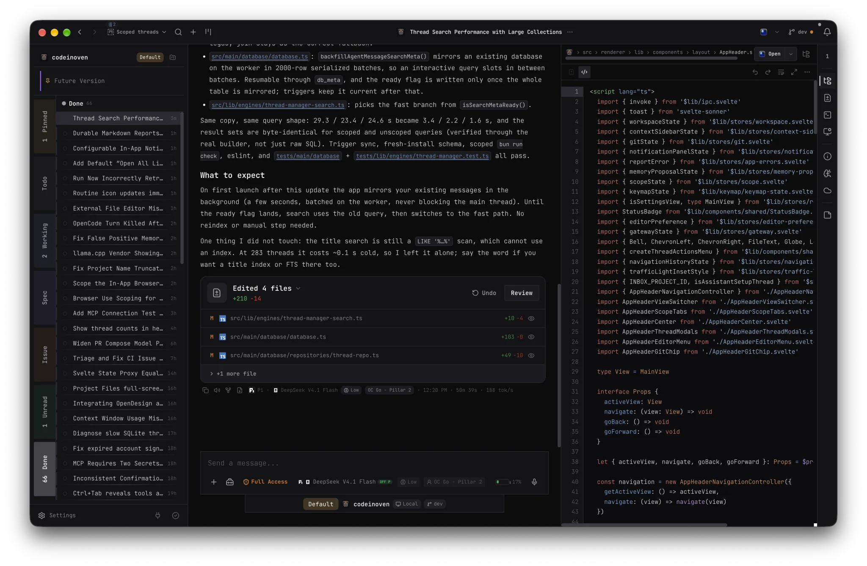
Task: Open the diff changes panel in the right sidebar
Action: (827, 98)
